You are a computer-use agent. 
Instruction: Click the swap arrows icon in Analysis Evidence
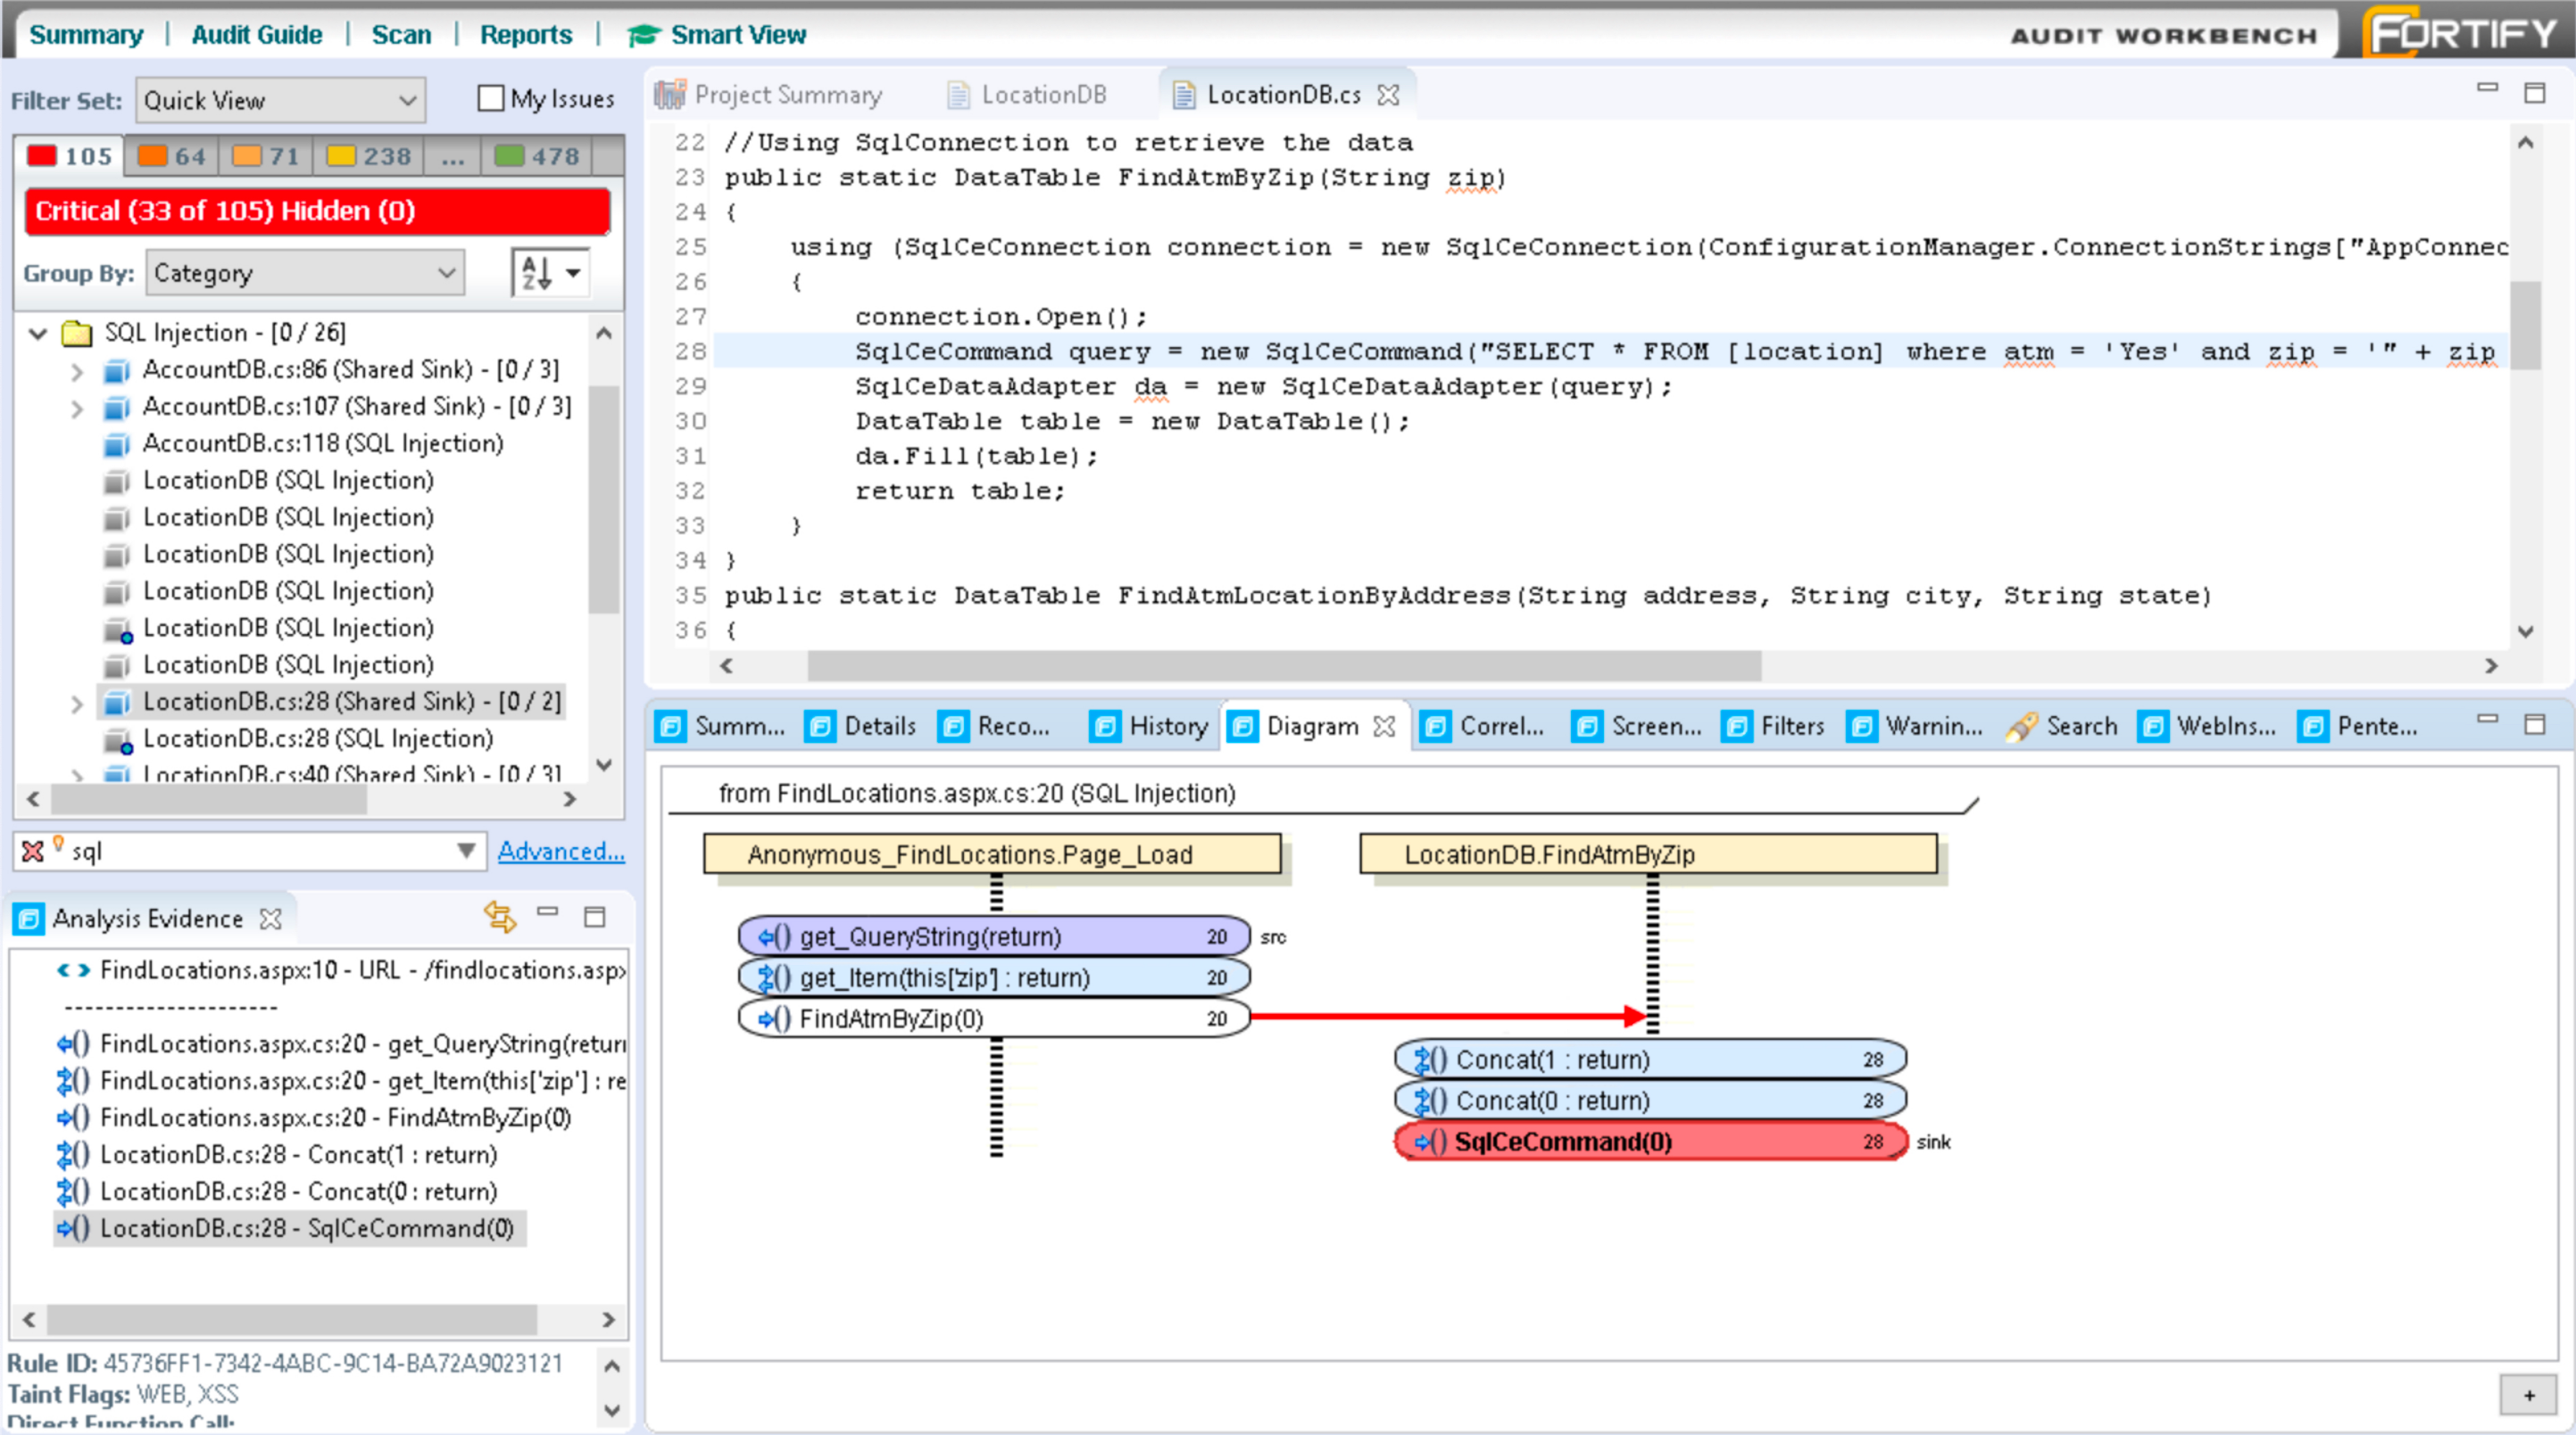(x=499, y=916)
